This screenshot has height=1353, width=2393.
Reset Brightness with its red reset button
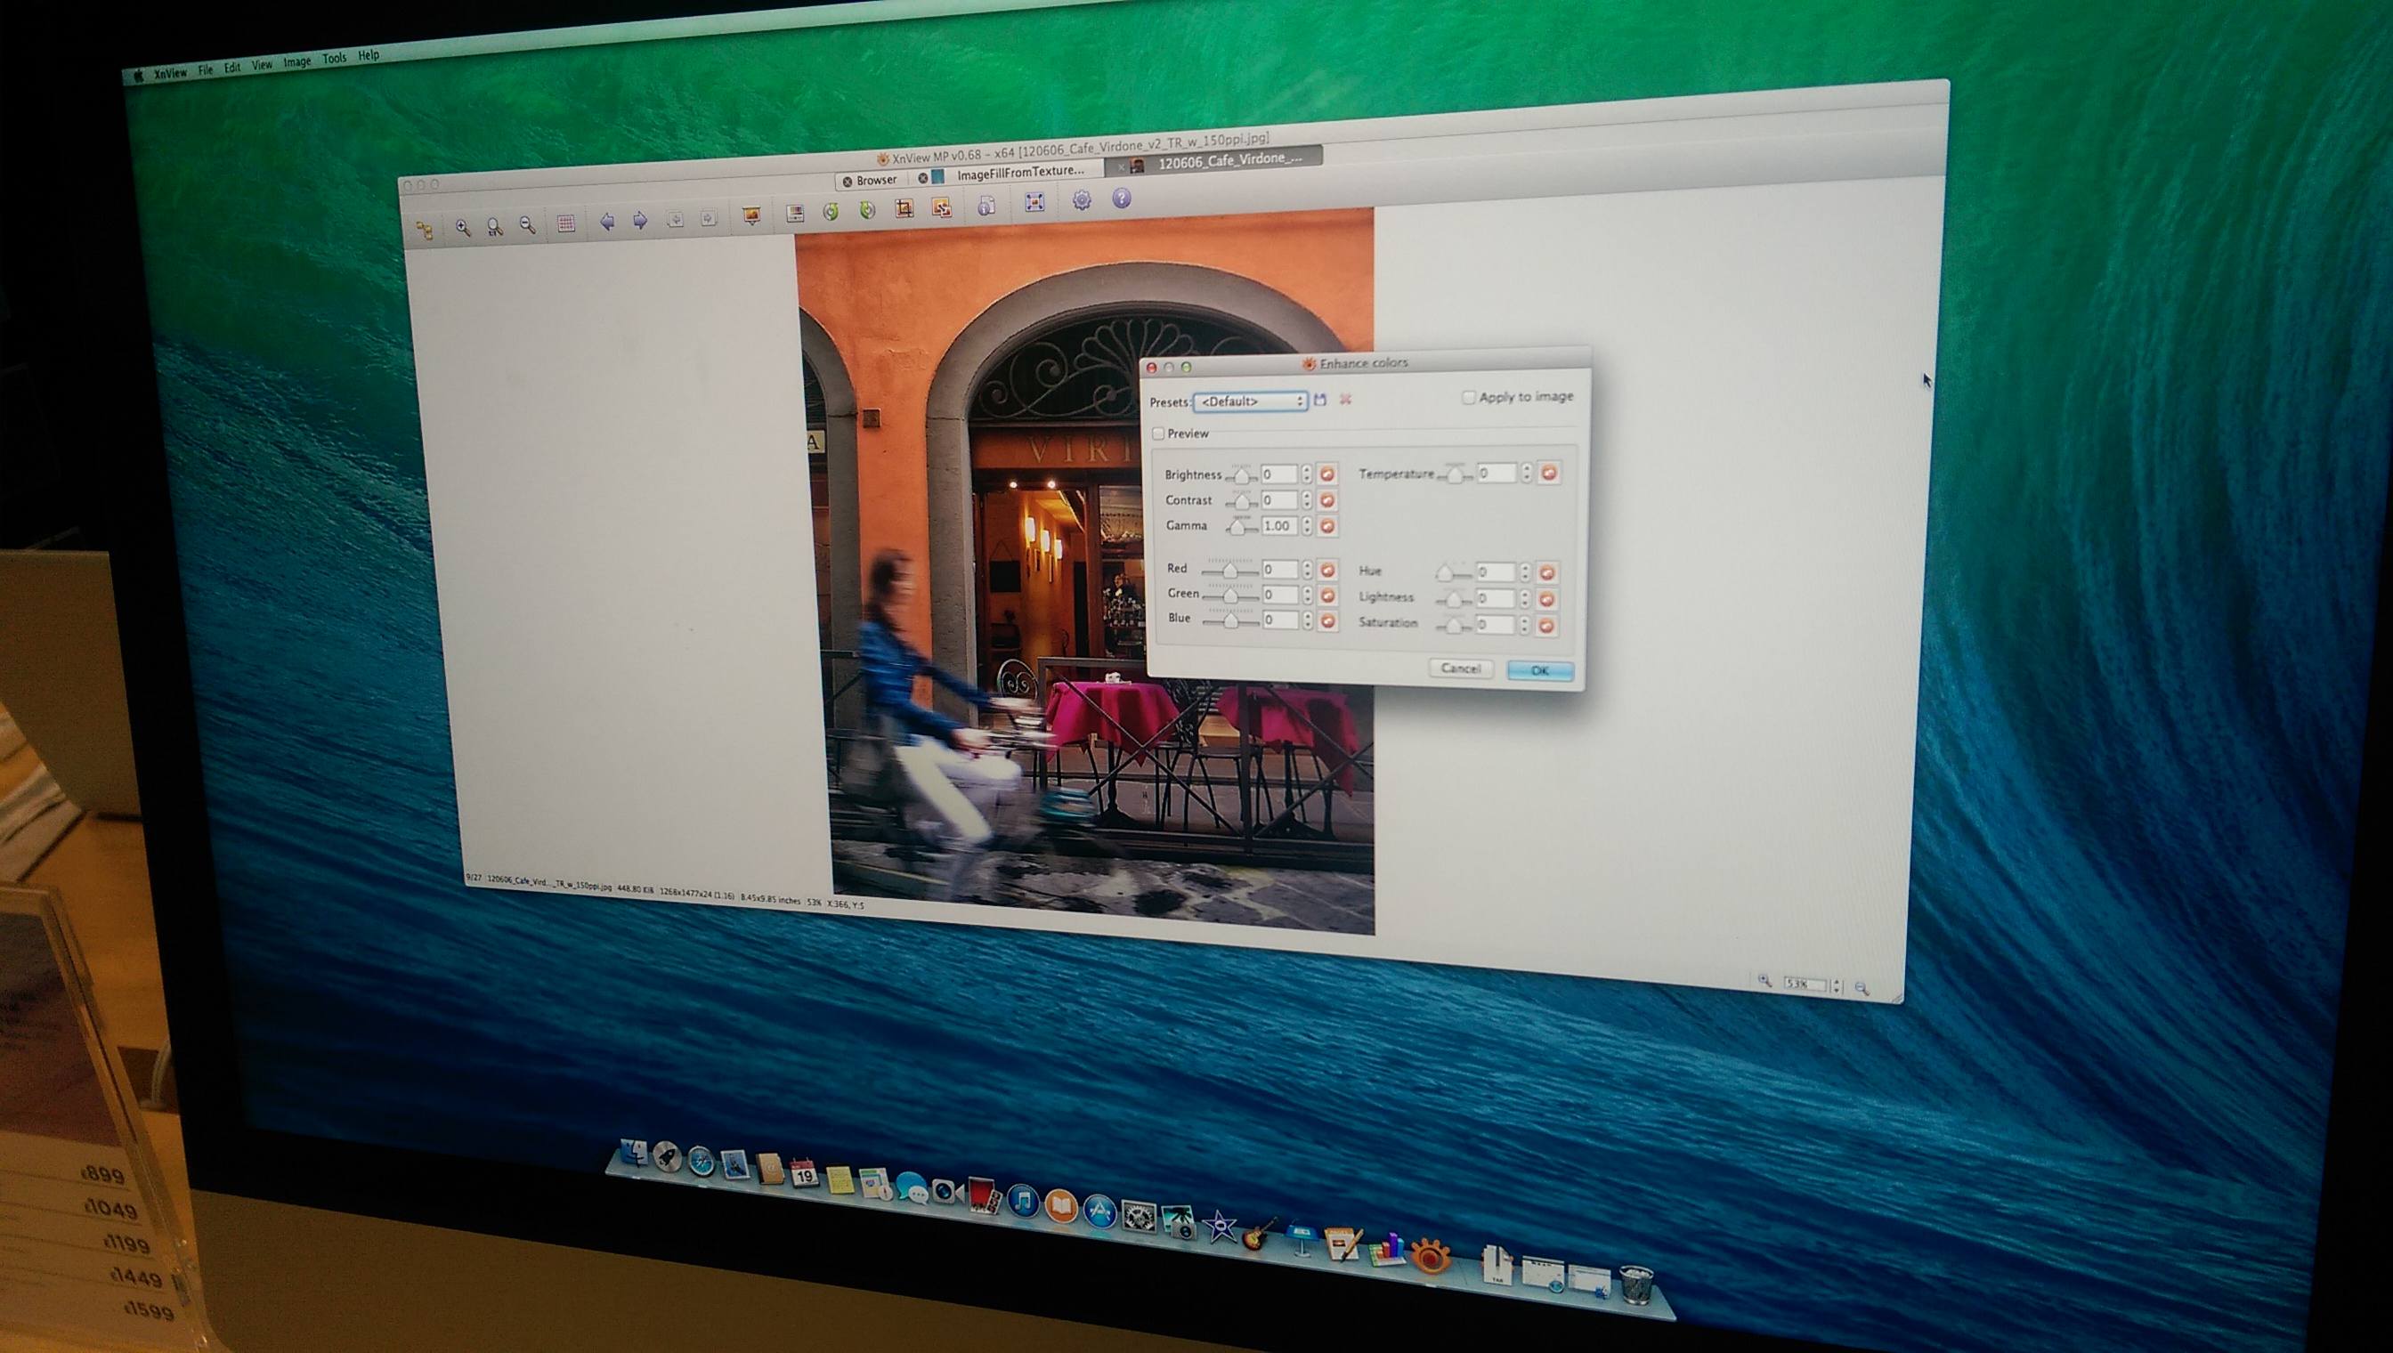[x=1327, y=474]
